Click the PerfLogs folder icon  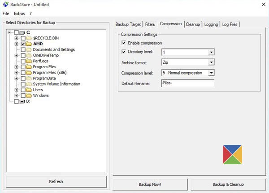[x=29, y=61]
